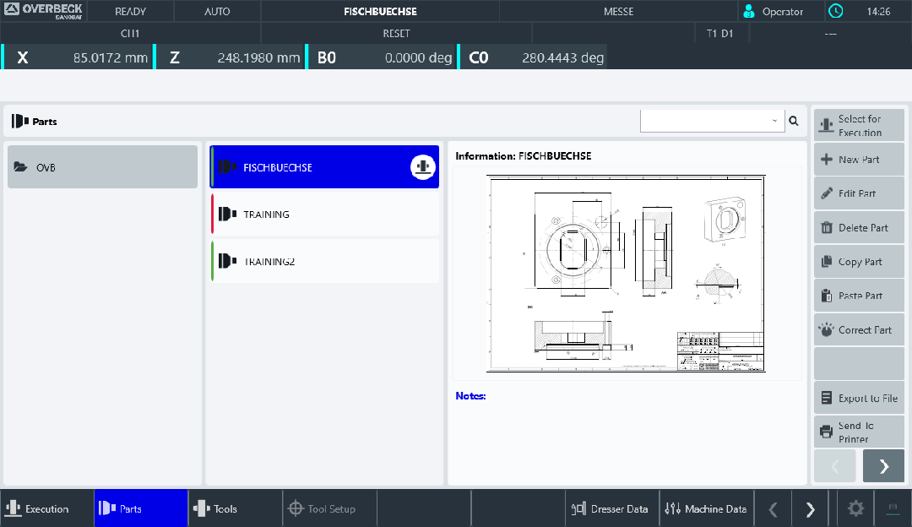Click the 14:26 time display
Image resolution: width=912 pixels, height=527 pixels.
pyautogui.click(x=878, y=11)
